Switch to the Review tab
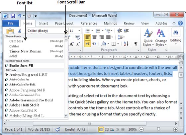Image resolution: width=186 pixels, height=135 pixels. point(129,23)
